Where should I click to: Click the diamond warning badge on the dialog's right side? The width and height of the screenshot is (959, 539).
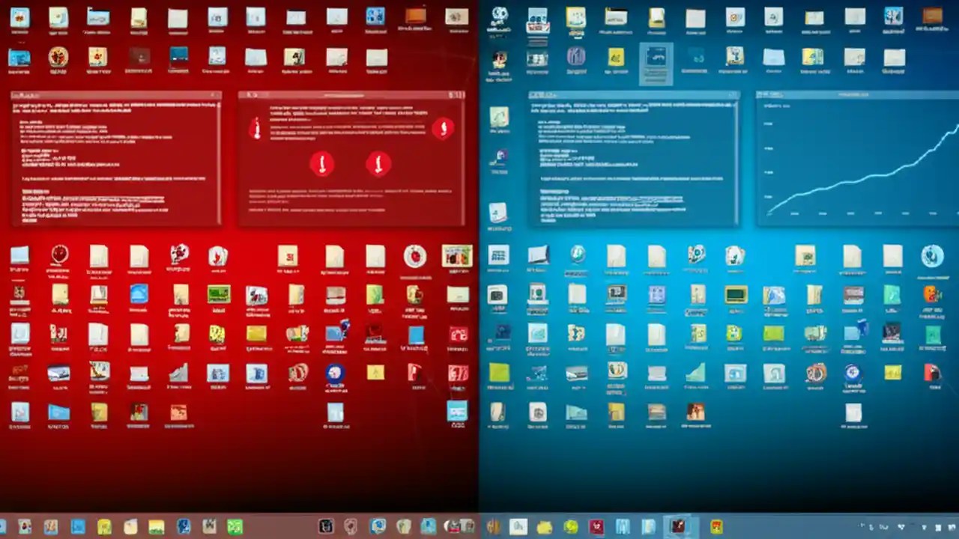[444, 127]
